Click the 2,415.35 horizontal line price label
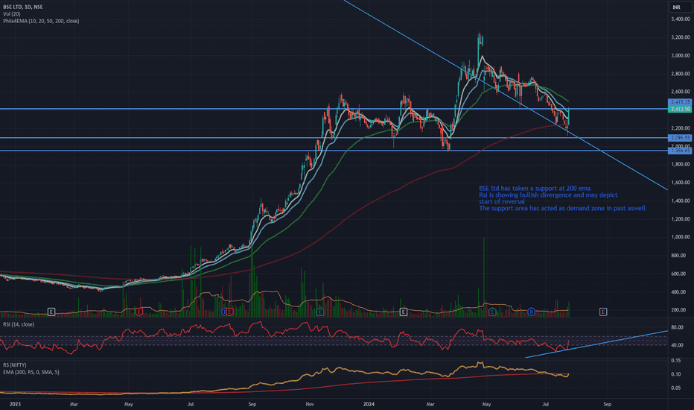This screenshot has width=694, height=410. click(x=681, y=102)
